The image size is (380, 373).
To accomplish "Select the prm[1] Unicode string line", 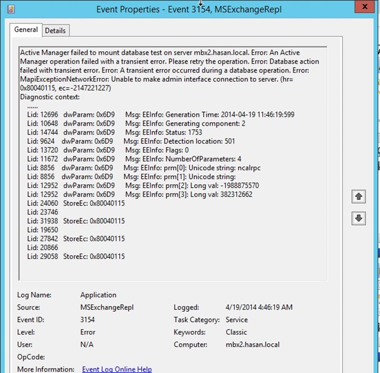I will point(132,177).
